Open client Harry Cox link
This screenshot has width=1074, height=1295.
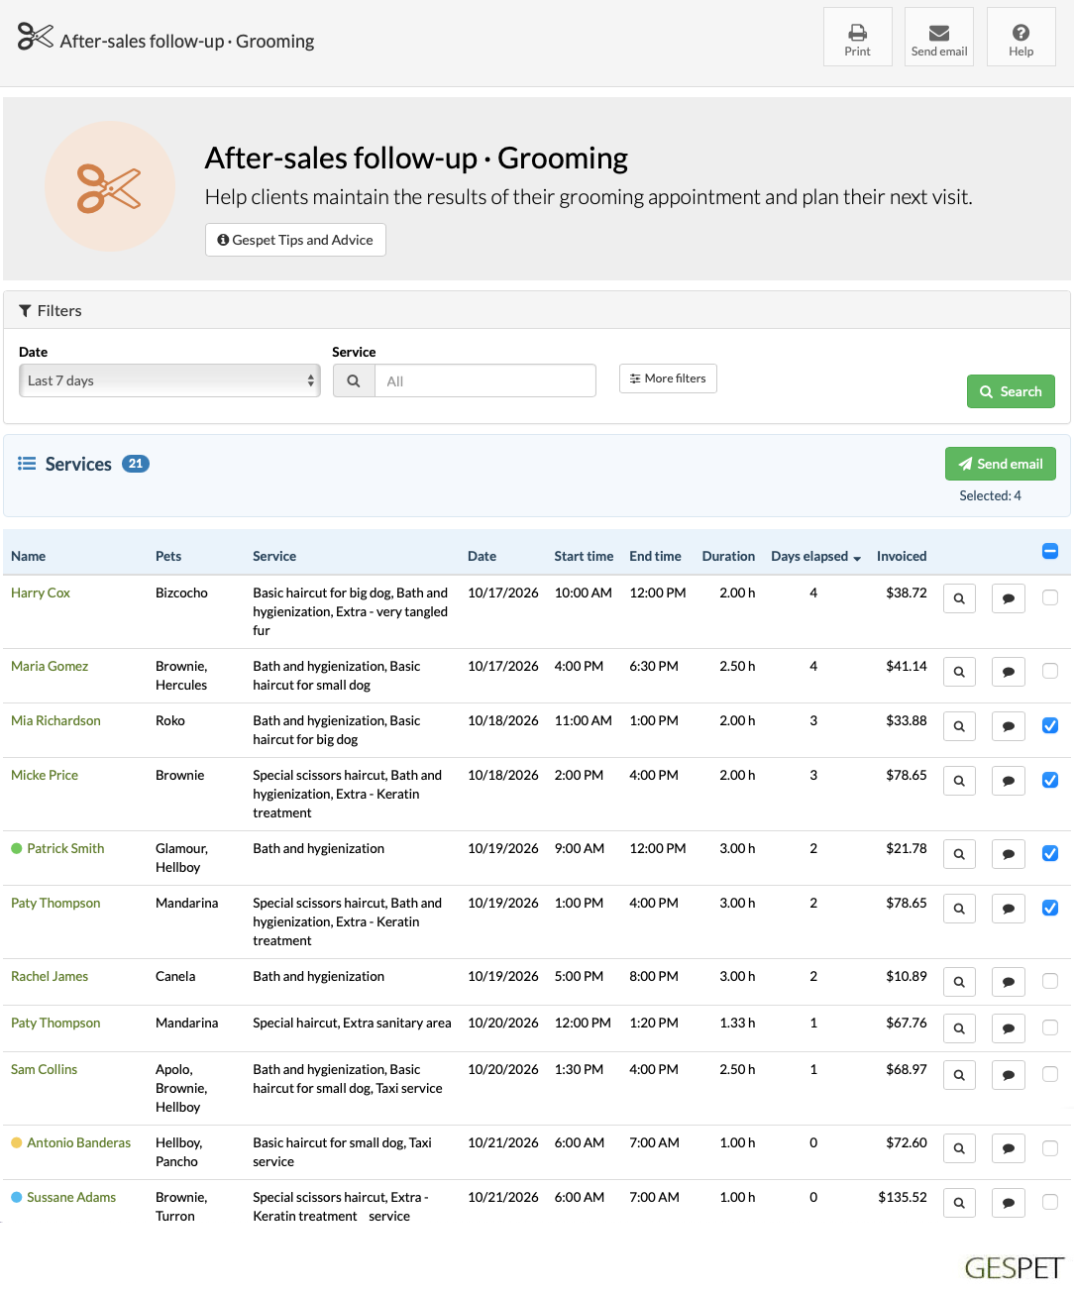[41, 593]
